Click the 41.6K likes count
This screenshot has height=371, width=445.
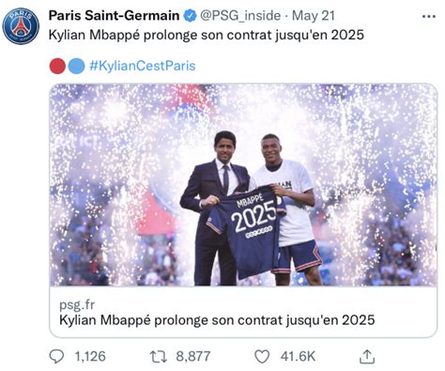pos(298,356)
